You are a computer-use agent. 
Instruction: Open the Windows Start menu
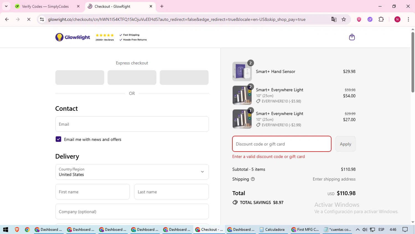point(6,230)
